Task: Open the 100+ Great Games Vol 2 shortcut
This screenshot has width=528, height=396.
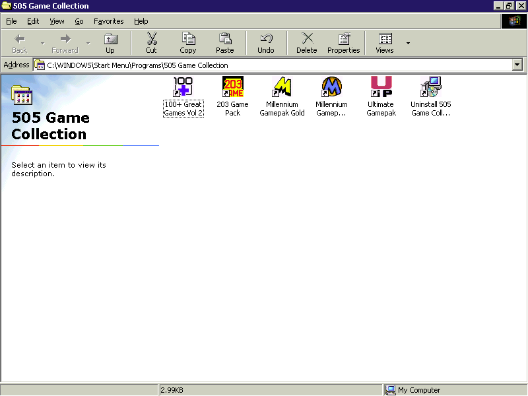Action: click(x=183, y=87)
